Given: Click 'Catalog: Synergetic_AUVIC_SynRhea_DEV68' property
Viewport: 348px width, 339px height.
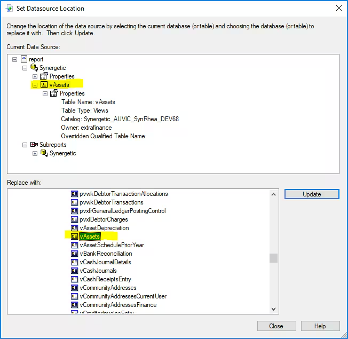Looking at the screenshot, I should coord(120,119).
